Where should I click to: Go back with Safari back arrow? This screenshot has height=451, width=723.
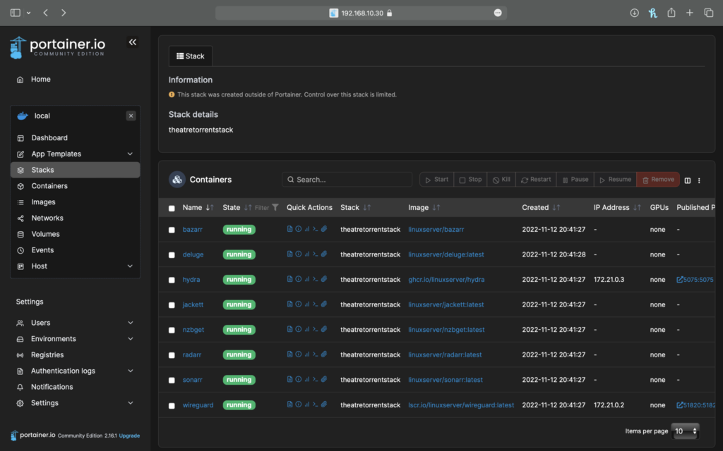click(45, 13)
